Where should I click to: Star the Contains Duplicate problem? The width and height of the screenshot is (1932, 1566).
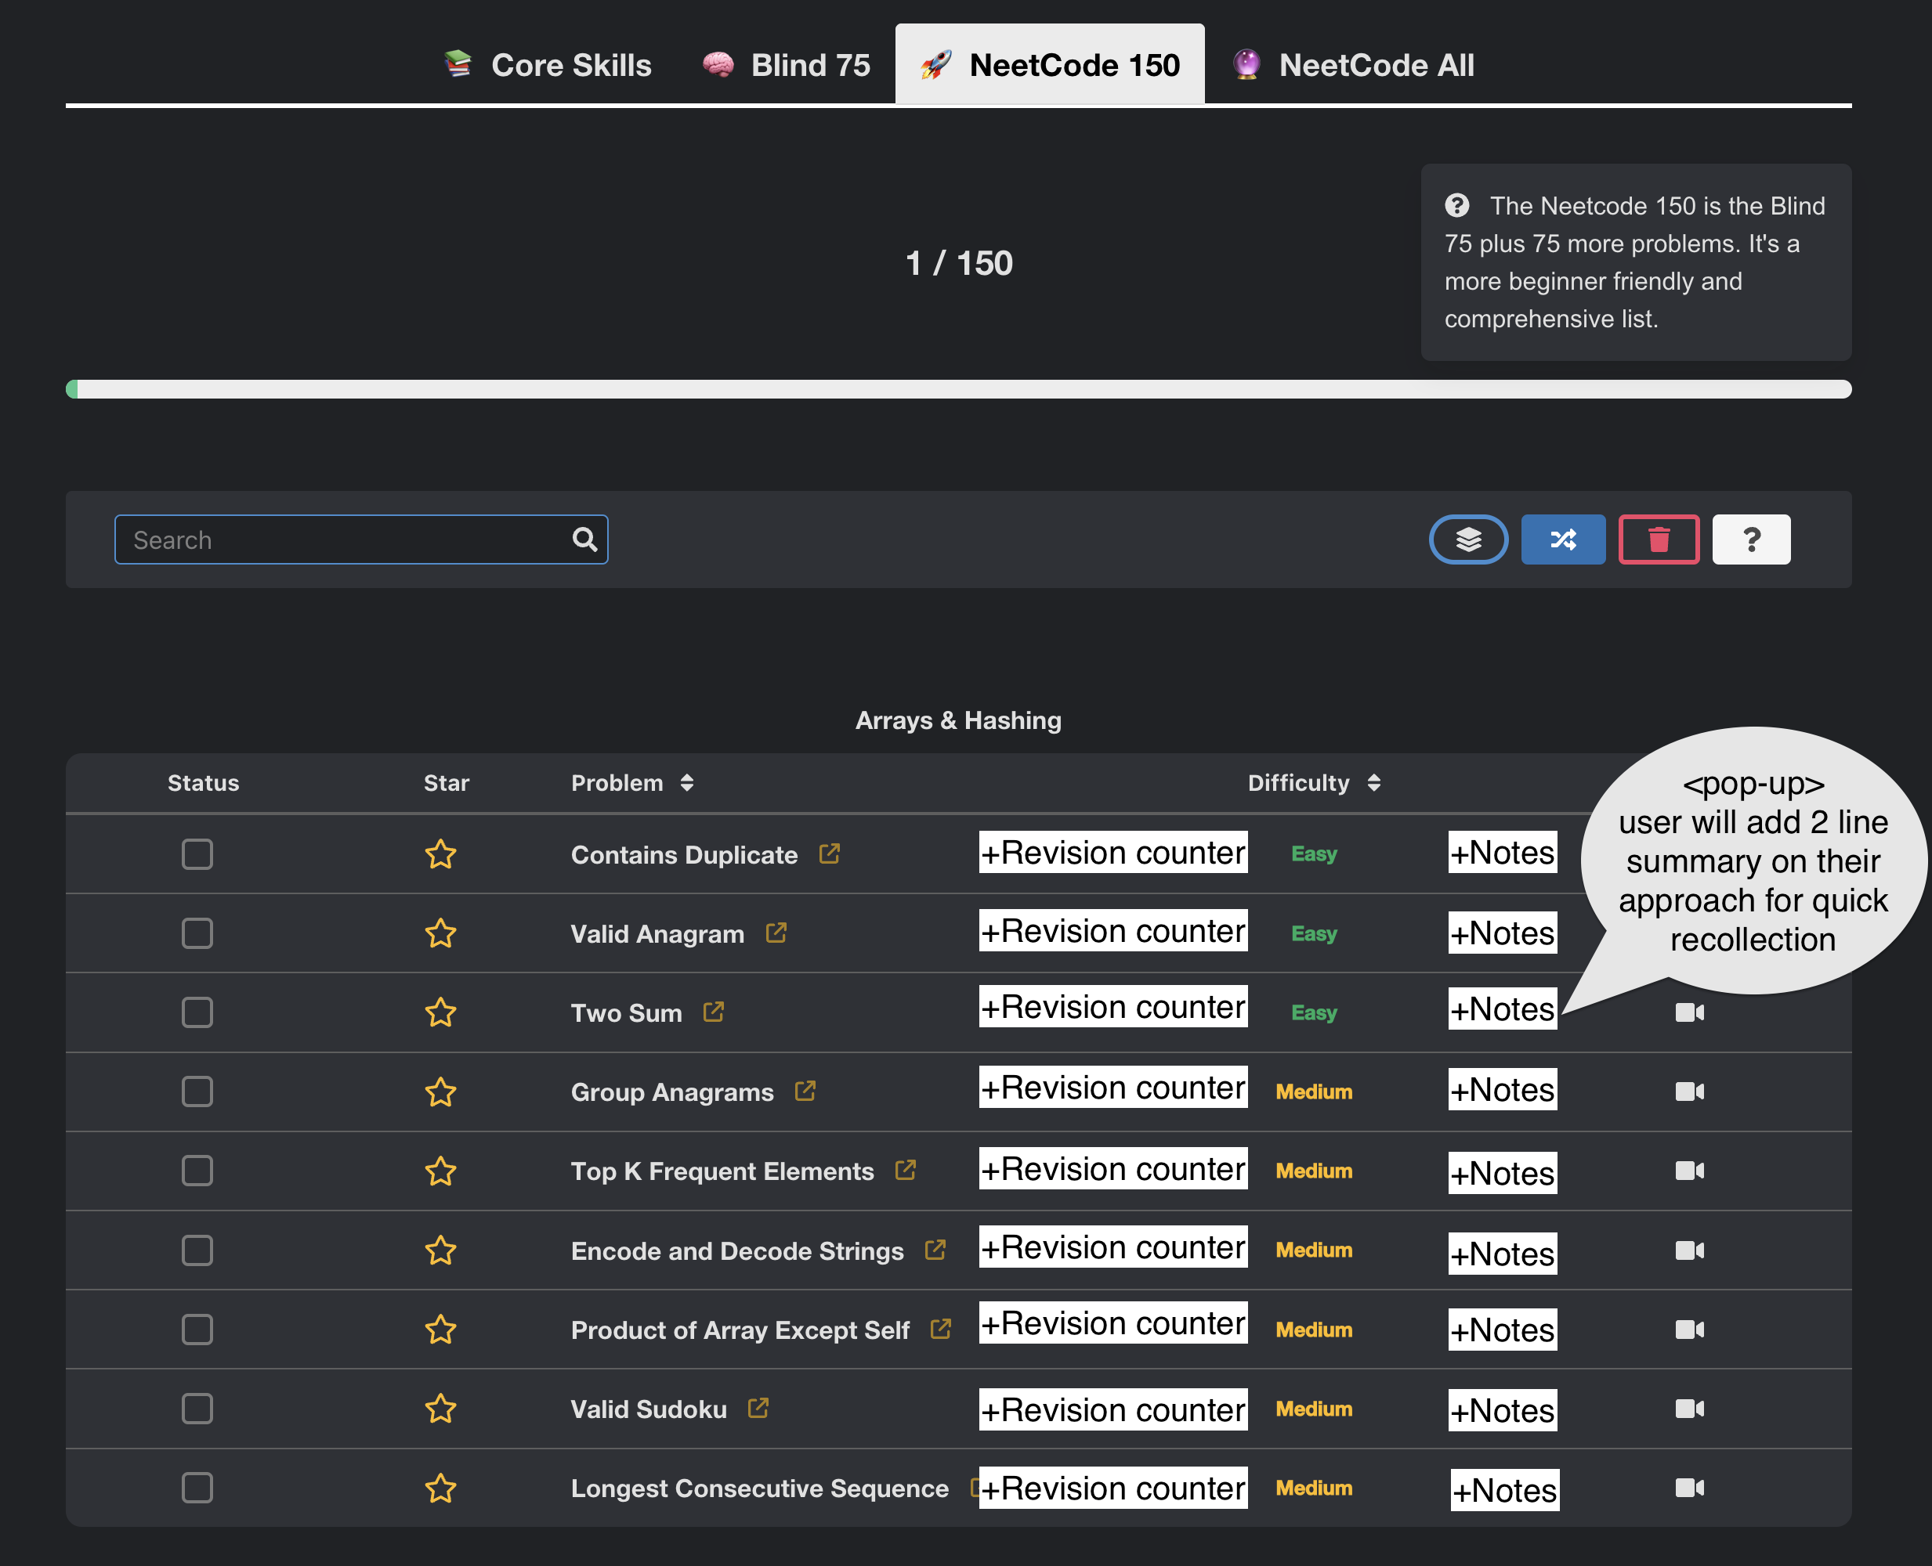click(440, 854)
